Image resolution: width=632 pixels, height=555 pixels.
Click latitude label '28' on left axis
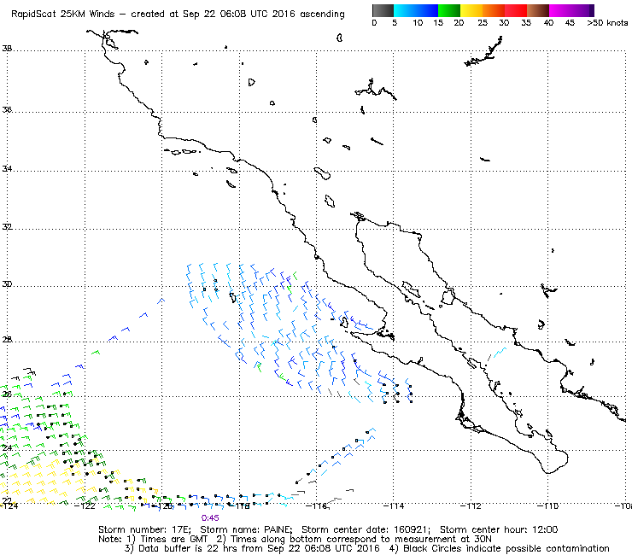tap(7, 340)
